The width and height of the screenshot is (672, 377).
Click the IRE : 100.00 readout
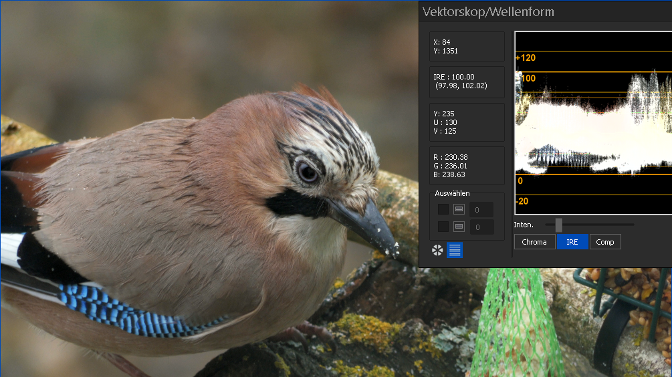(467, 82)
